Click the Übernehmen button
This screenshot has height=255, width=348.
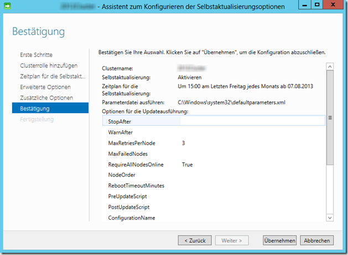click(279, 241)
